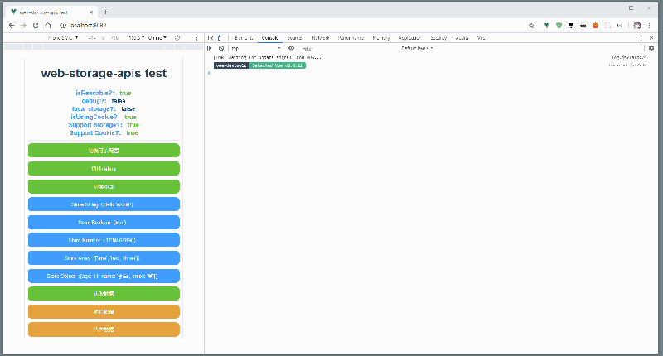Click the green toggle local button
663x356 pixels.
pyautogui.click(x=104, y=186)
